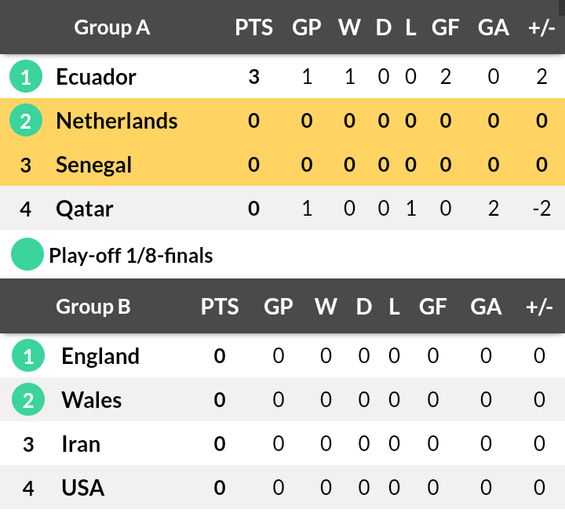The width and height of the screenshot is (565, 513).
Task: Click Play-off 1/8-finals legend text
Action: point(131,256)
